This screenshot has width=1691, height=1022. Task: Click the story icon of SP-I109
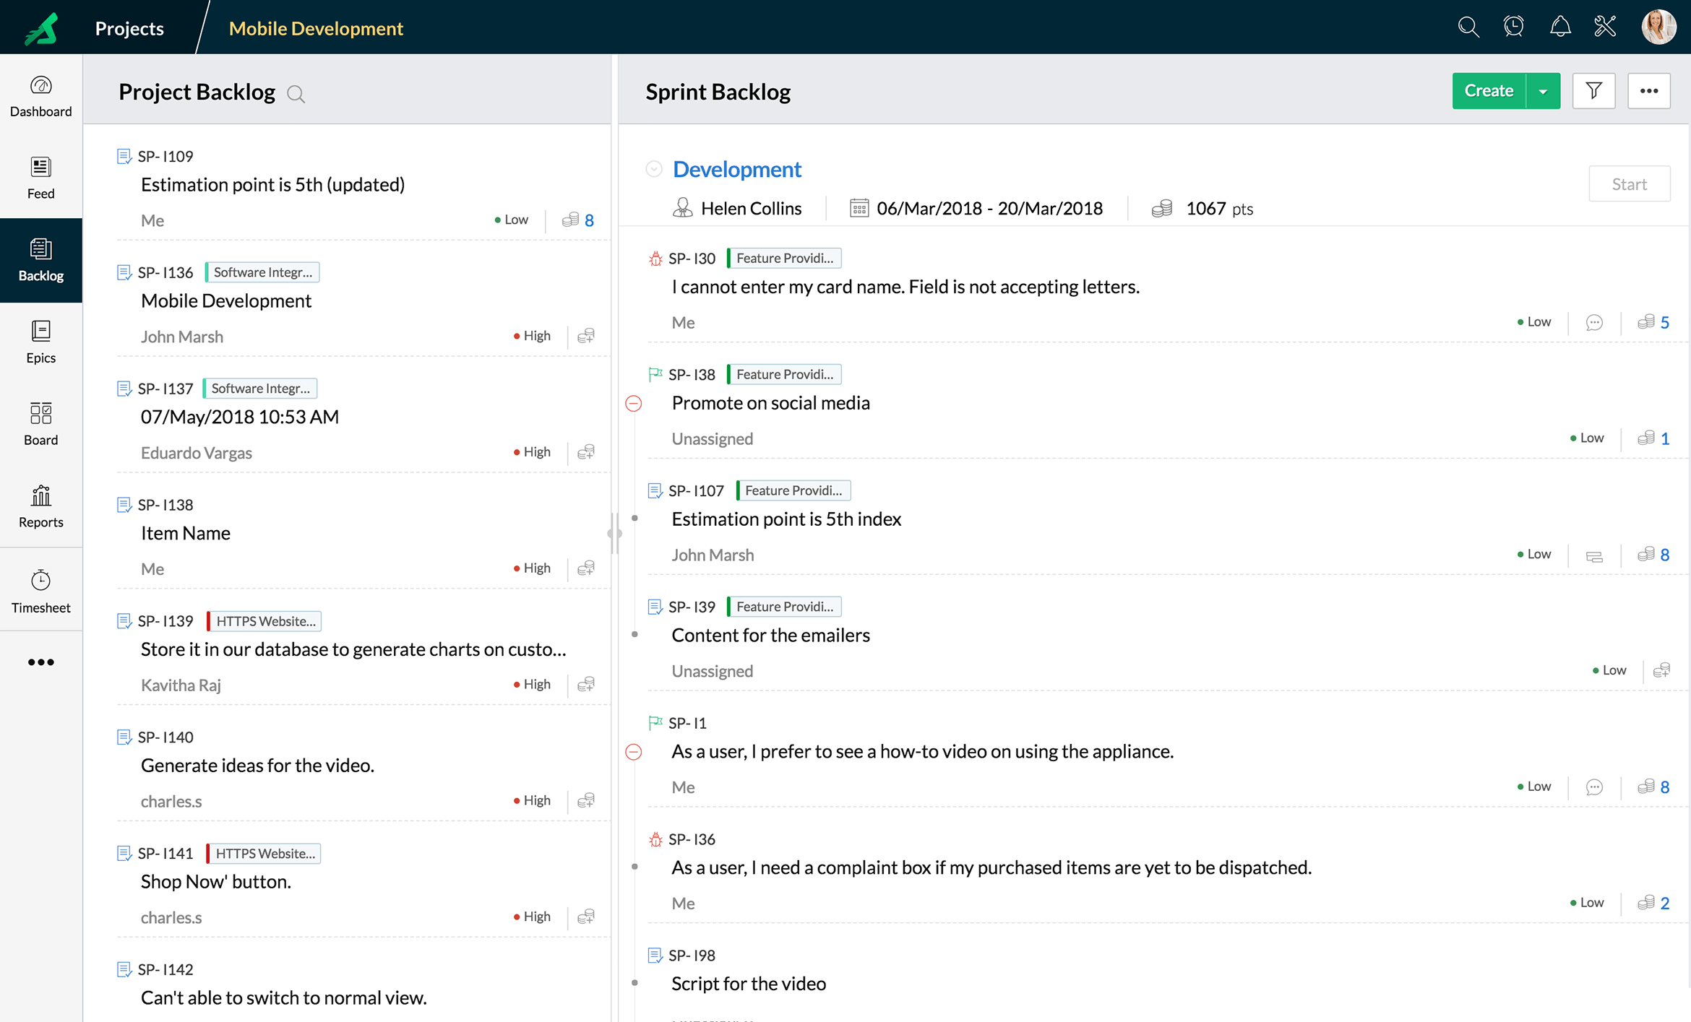(124, 156)
